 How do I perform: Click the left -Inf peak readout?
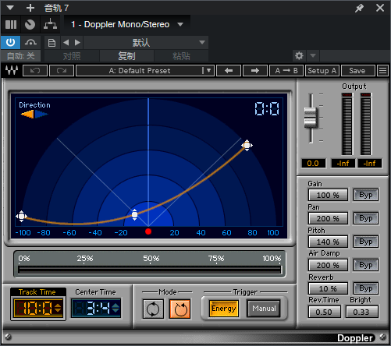pyautogui.click(x=343, y=164)
